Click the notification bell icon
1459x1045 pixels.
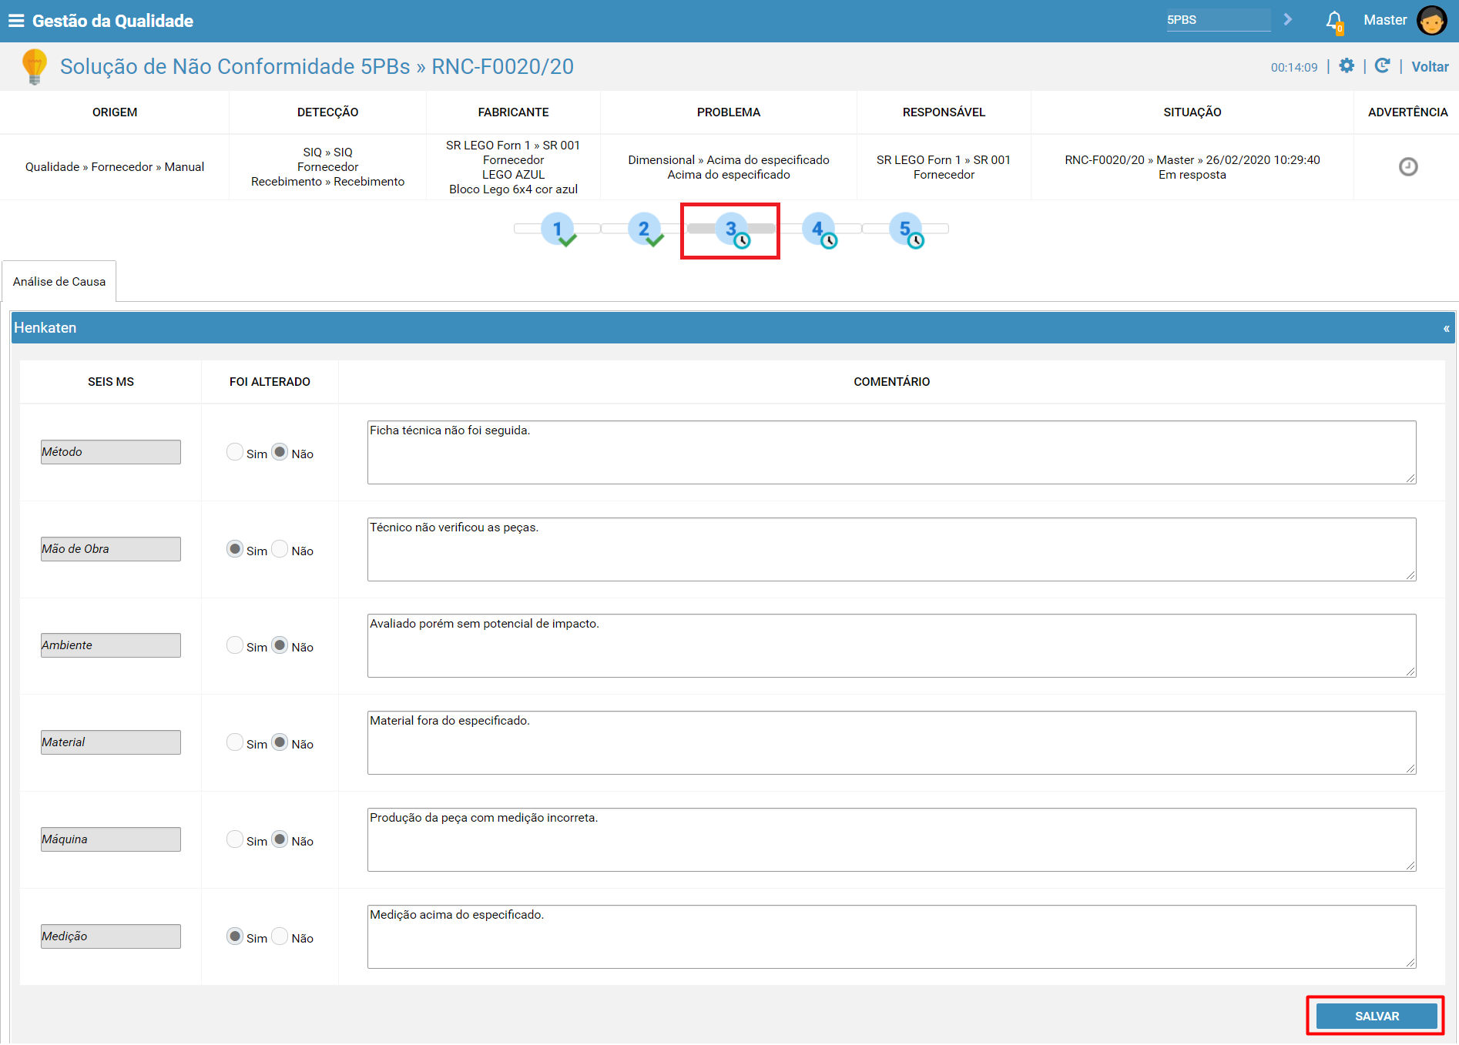coord(1334,21)
